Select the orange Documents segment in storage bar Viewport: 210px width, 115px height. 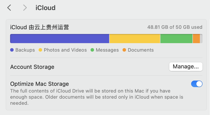tap(196, 39)
